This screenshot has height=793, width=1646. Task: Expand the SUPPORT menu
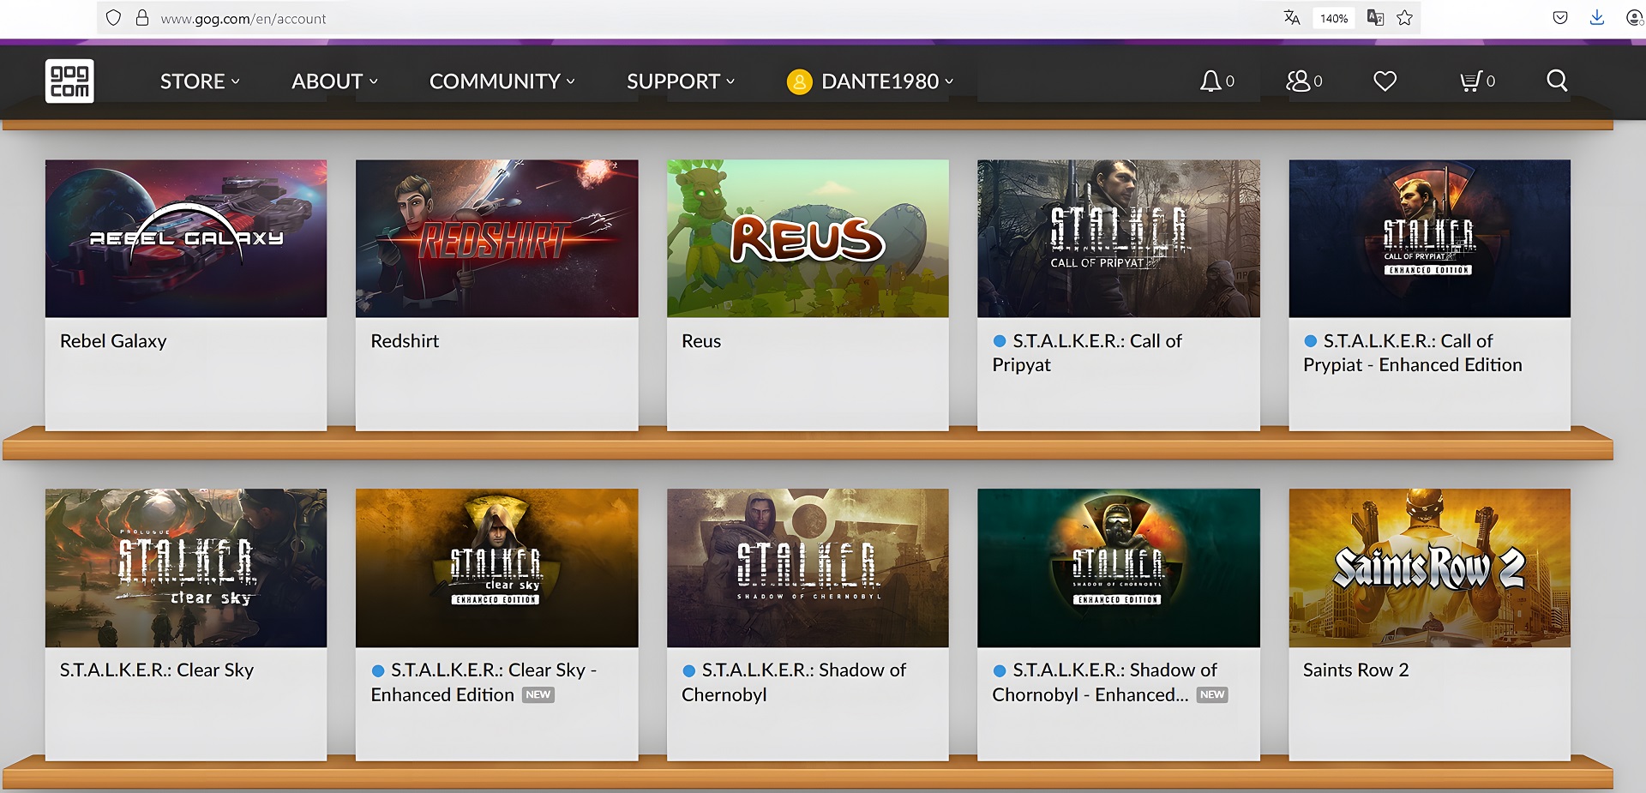681,81
